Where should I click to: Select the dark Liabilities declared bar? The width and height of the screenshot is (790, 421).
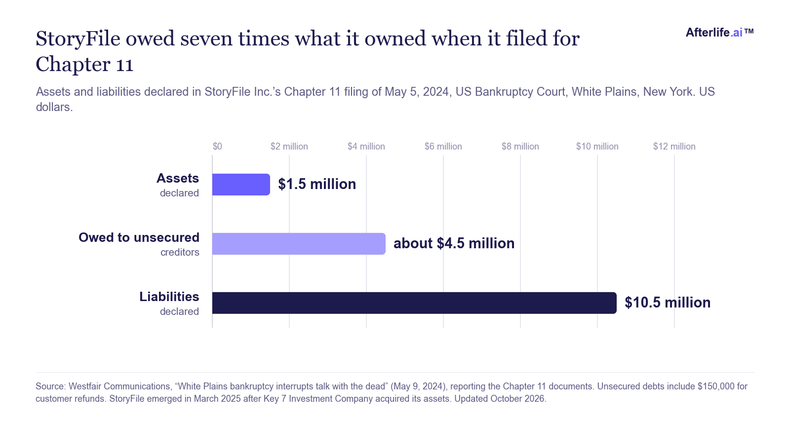(414, 303)
